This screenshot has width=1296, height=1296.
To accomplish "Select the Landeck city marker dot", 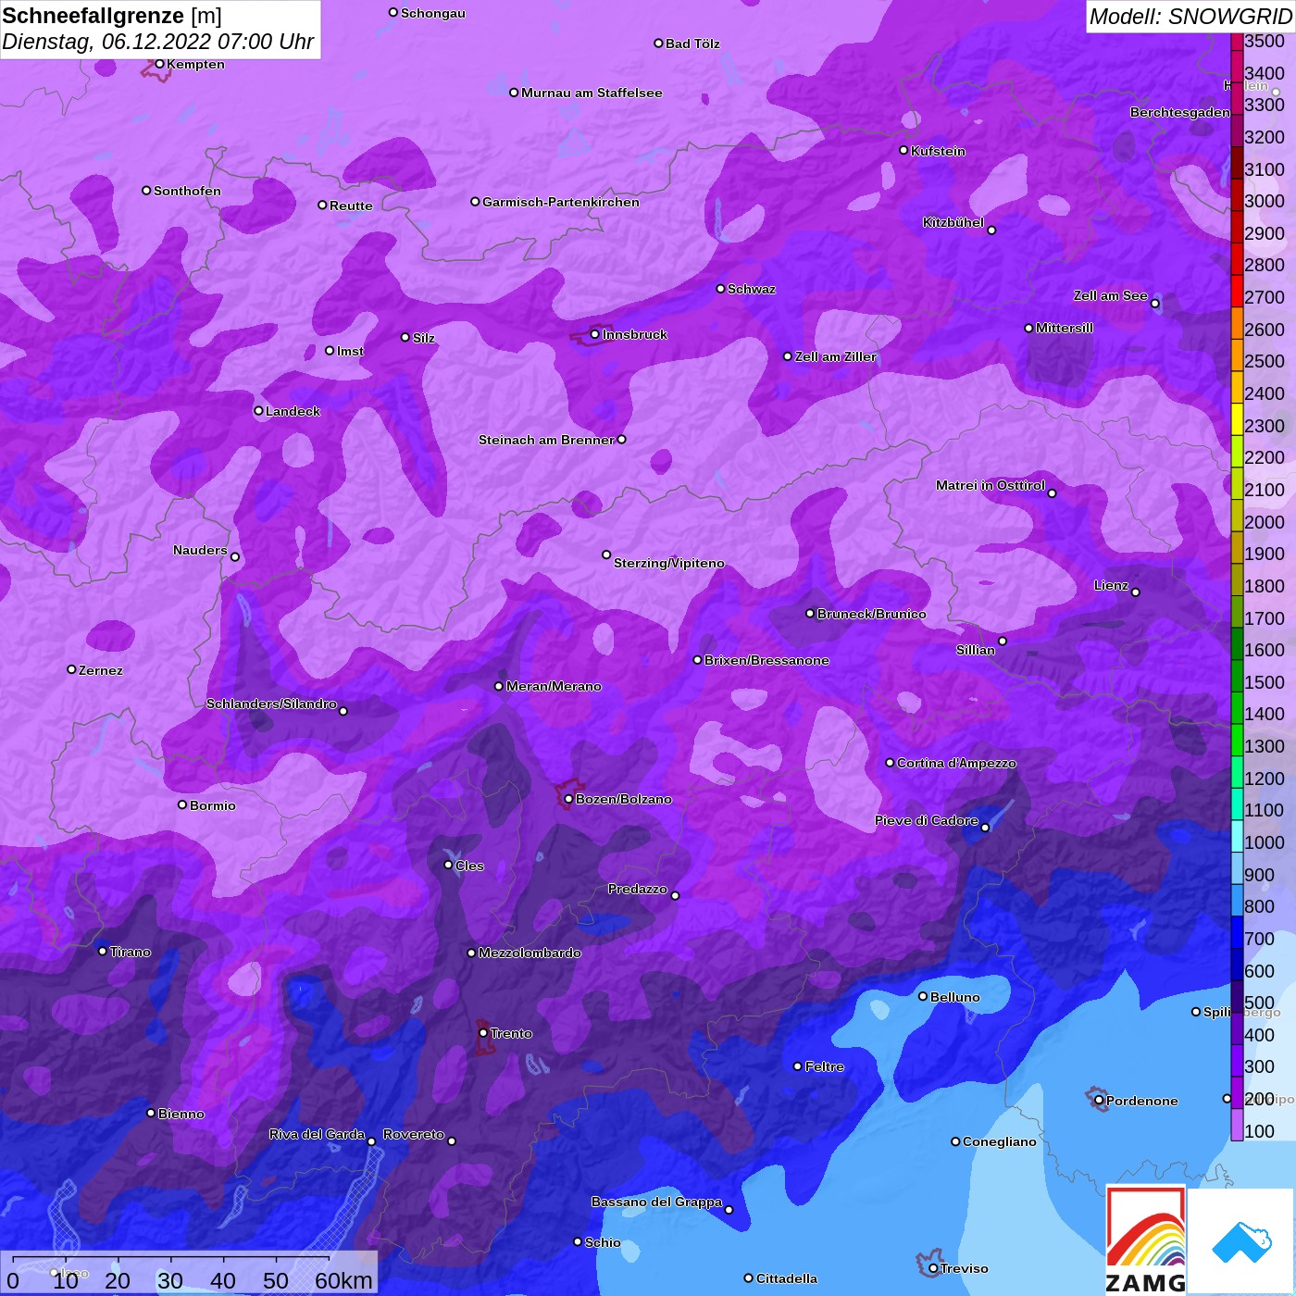I will [258, 411].
